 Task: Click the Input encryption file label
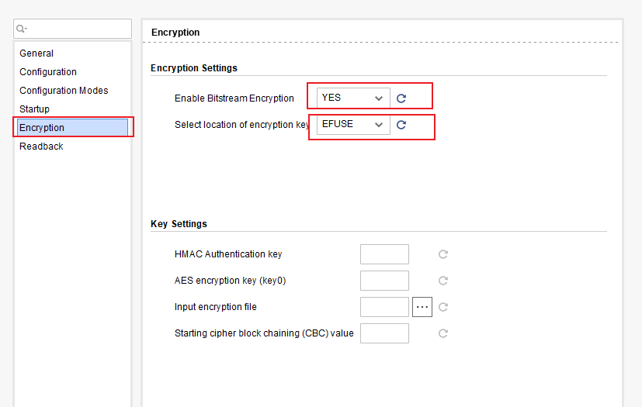coord(215,307)
